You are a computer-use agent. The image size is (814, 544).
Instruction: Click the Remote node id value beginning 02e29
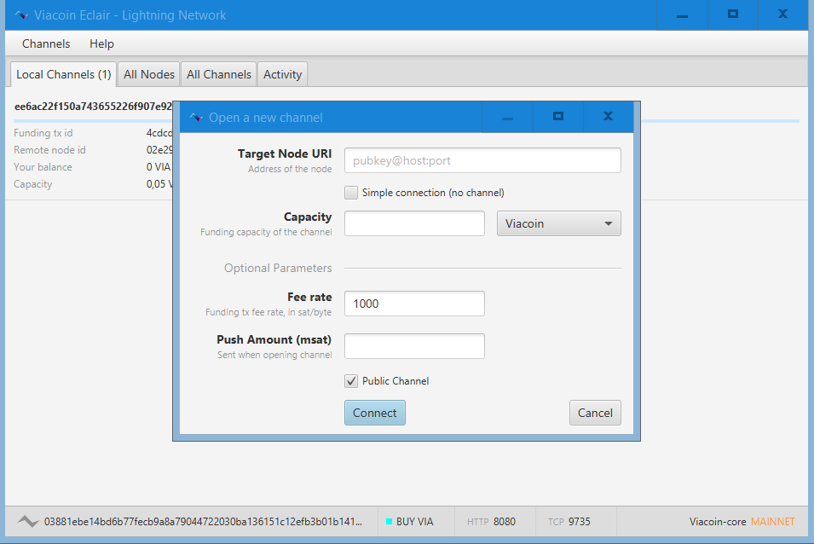pos(159,150)
